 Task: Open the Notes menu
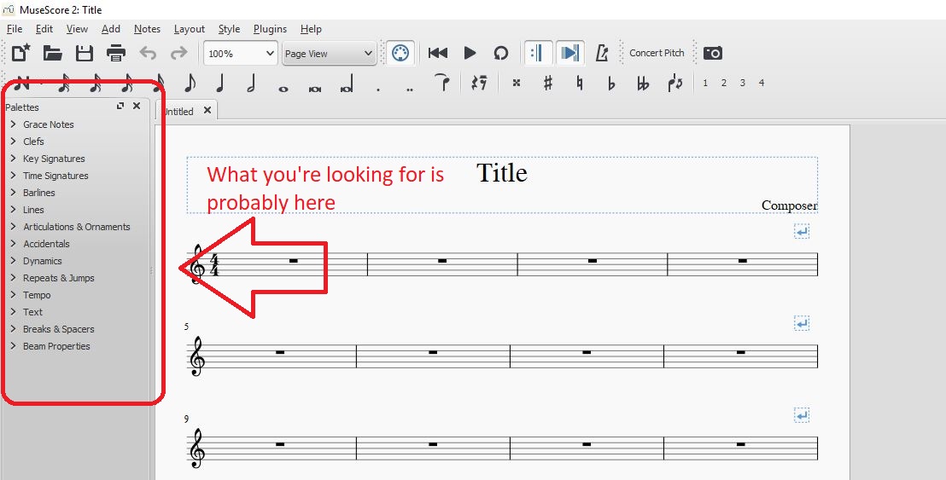pos(147,29)
